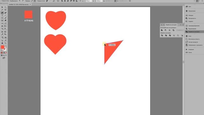The image size is (204, 115).
Task: Change screen mode at toolbar bottom
Action: point(4,58)
